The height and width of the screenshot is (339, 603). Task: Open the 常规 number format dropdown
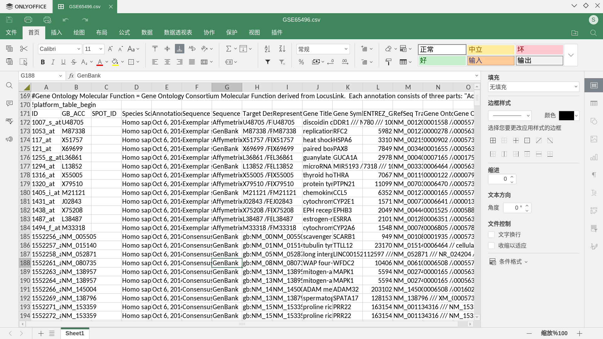click(346, 49)
